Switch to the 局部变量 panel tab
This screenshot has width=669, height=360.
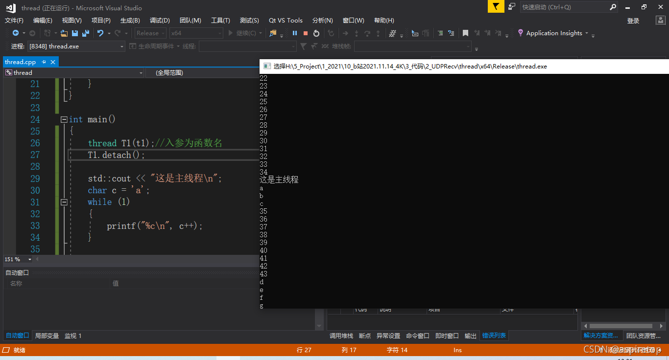[x=47, y=336]
